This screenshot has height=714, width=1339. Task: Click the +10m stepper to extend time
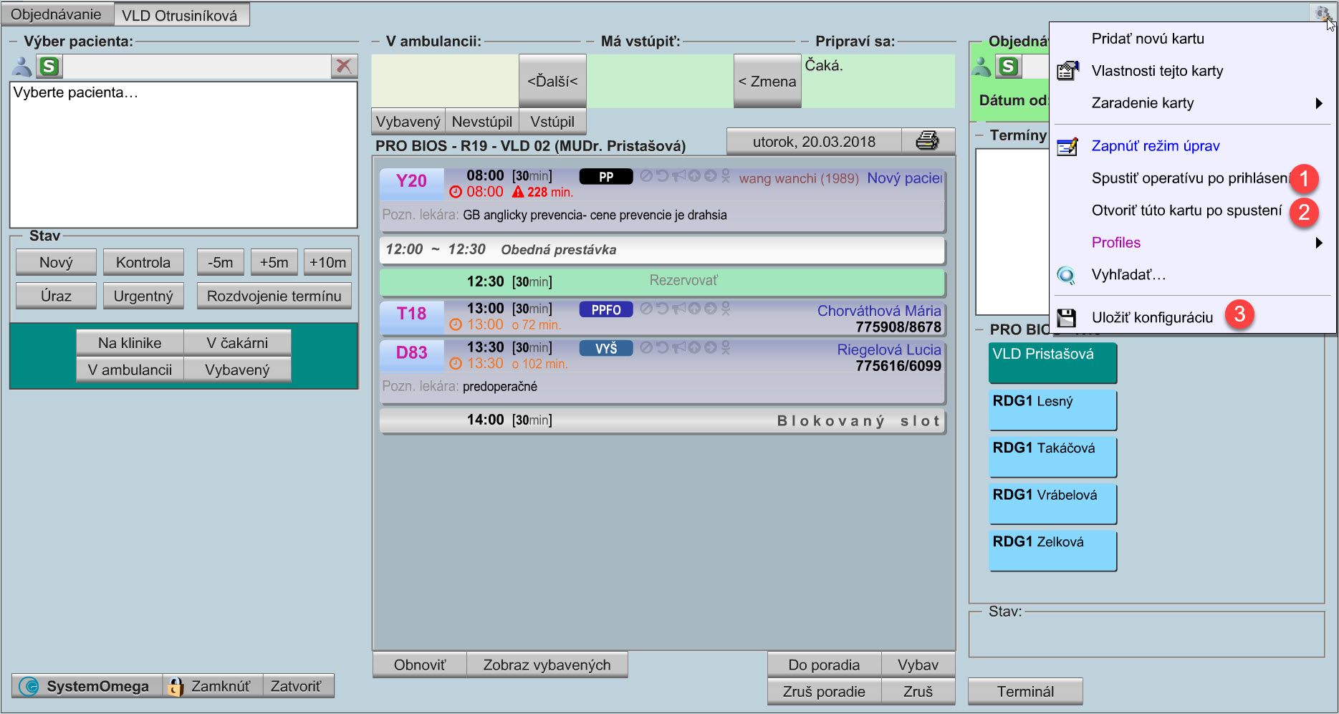pyautogui.click(x=327, y=262)
